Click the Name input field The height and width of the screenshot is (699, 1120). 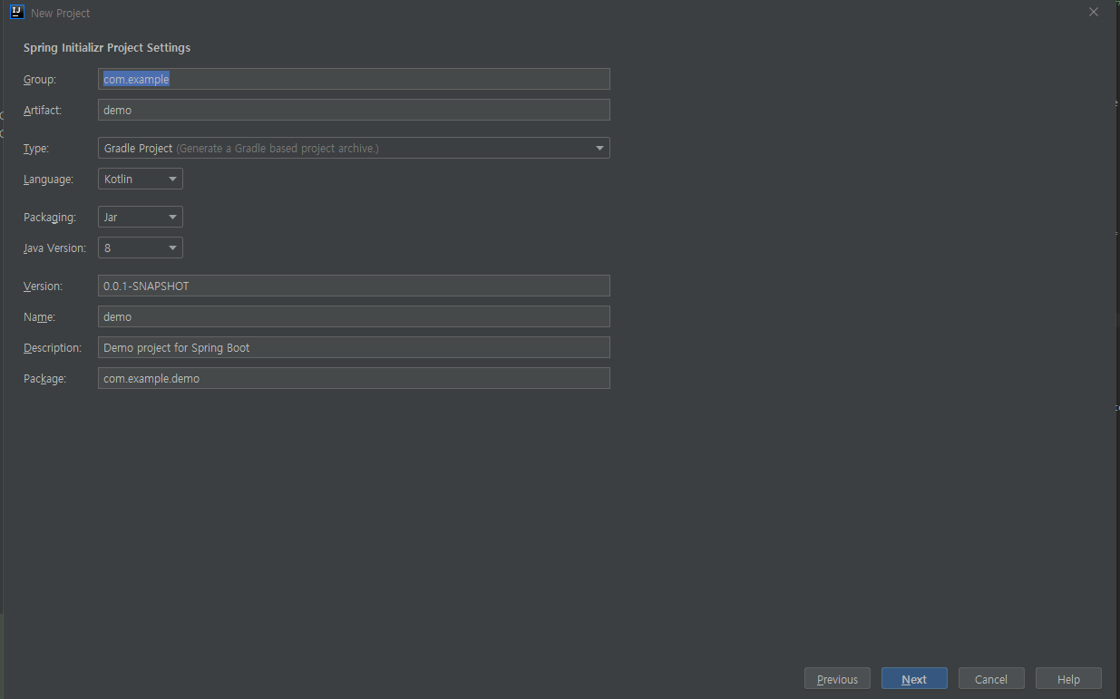(354, 316)
